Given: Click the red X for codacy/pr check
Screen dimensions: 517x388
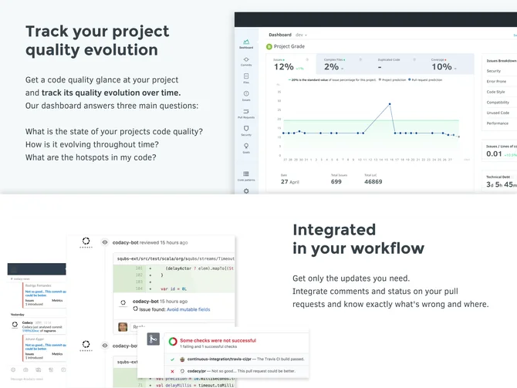Looking at the screenshot, I should click(x=172, y=371).
